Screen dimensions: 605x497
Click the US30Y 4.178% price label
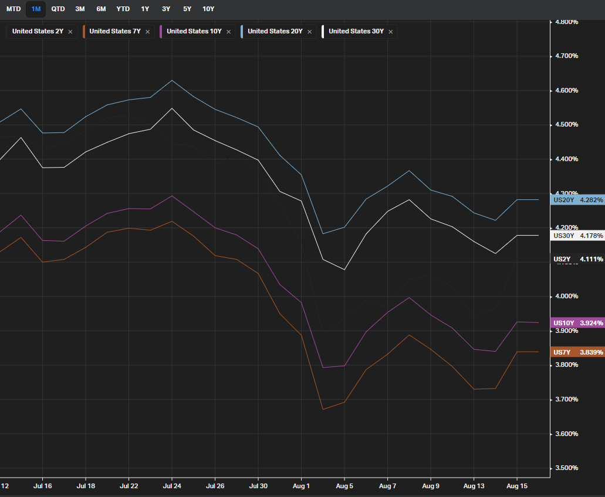coord(577,236)
